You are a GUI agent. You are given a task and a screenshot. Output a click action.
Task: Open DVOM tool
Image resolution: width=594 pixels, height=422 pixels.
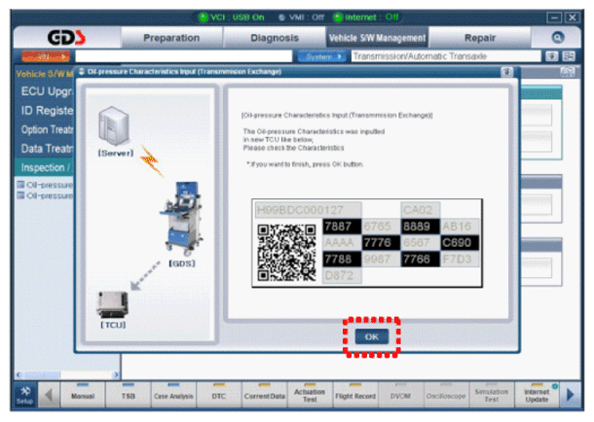[400, 395]
